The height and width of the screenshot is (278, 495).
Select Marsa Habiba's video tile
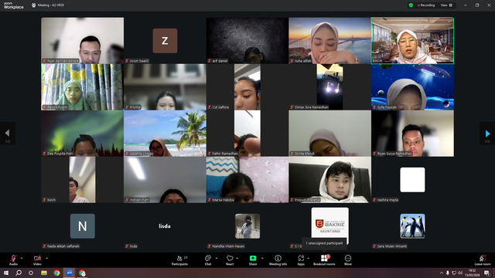247,180
